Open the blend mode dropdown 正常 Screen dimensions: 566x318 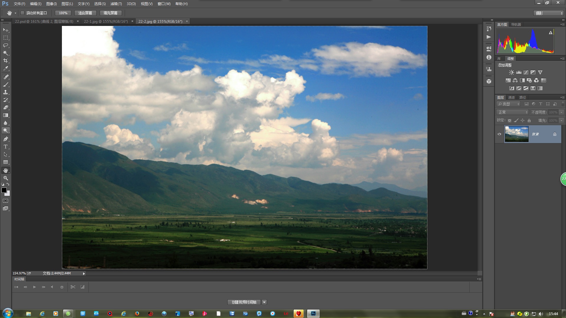click(513, 112)
